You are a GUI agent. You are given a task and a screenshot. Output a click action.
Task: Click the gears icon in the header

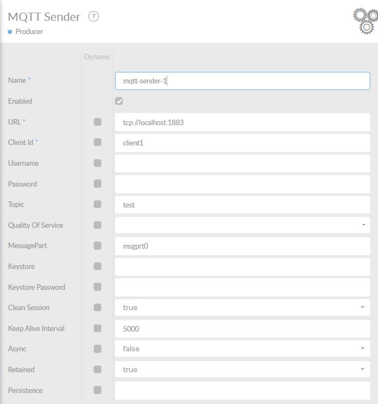[365, 20]
